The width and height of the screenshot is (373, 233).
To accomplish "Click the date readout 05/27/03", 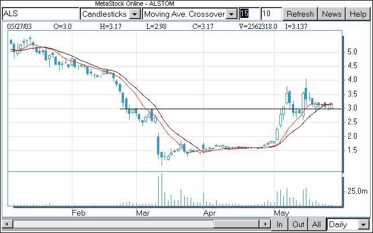I will (x=19, y=27).
